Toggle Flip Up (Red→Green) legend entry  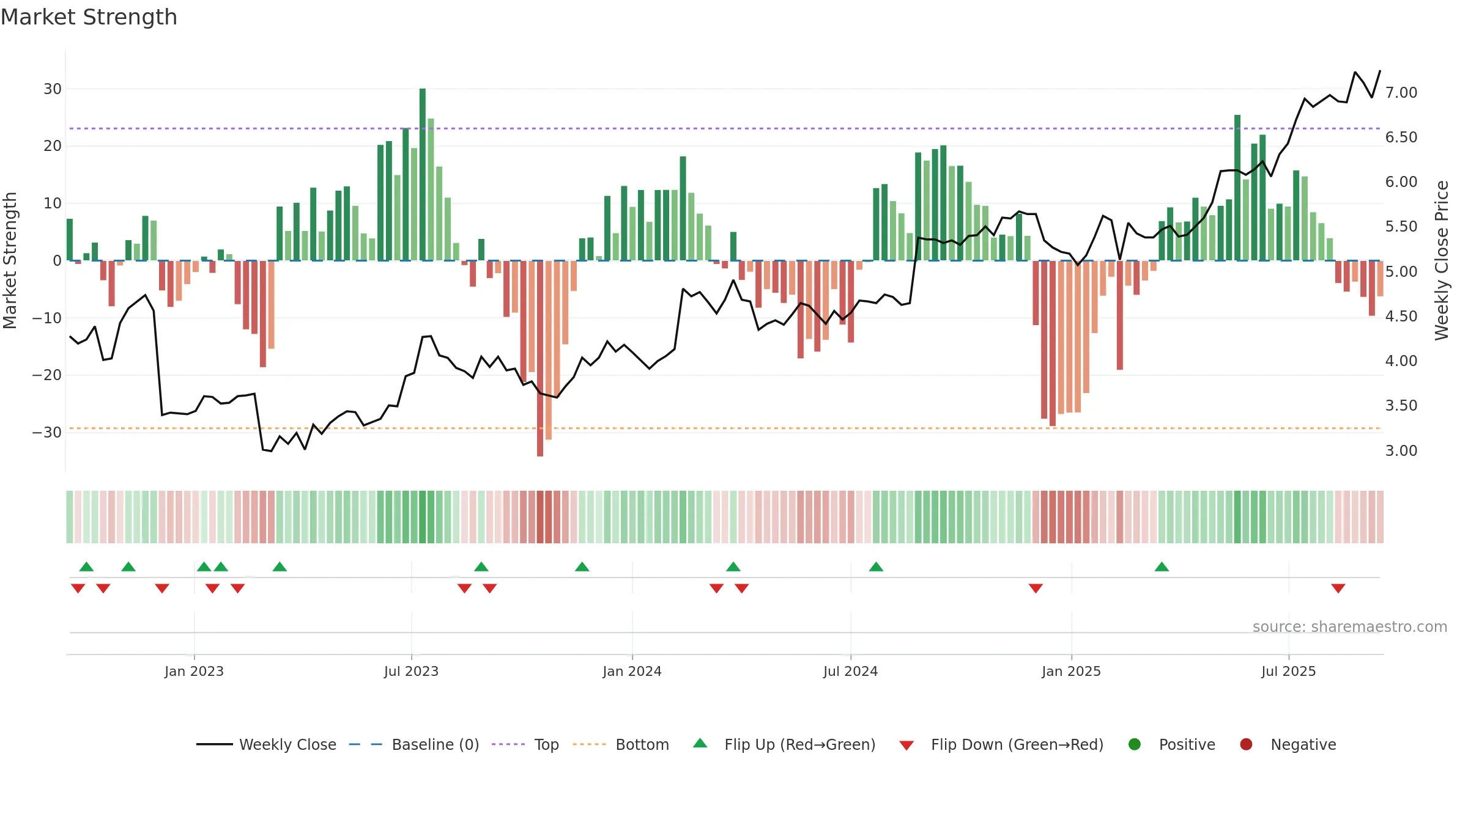click(x=784, y=744)
